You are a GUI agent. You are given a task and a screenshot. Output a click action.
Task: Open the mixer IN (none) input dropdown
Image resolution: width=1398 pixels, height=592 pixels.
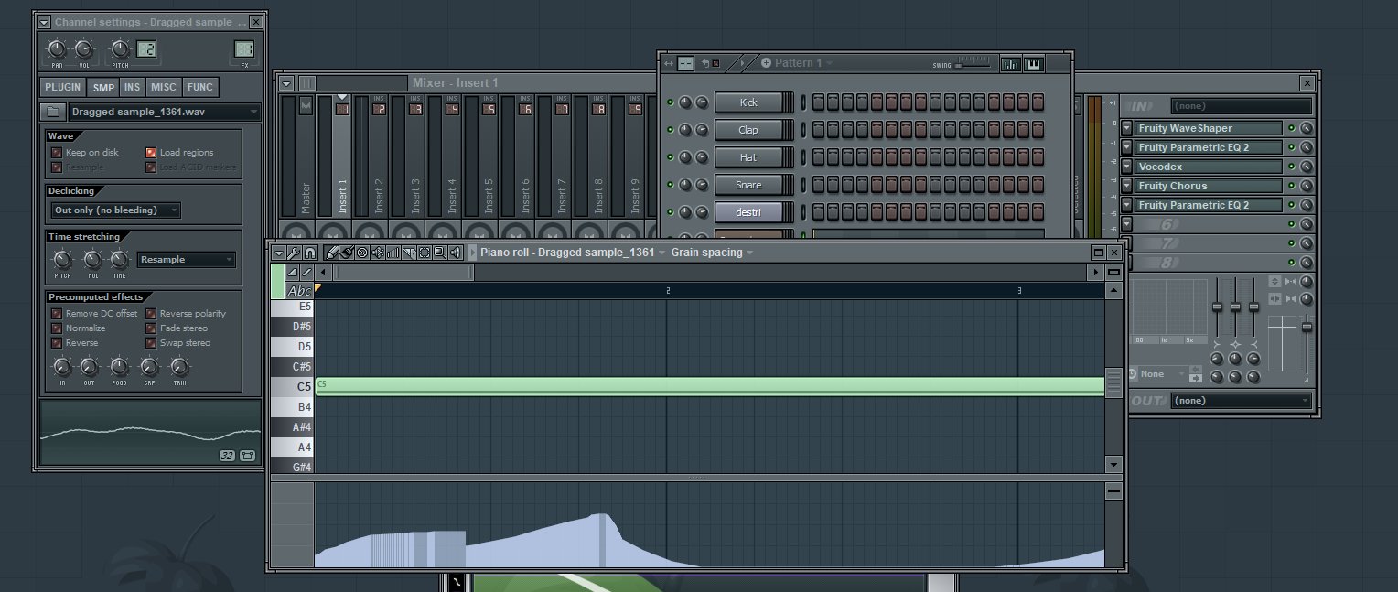point(1241,106)
